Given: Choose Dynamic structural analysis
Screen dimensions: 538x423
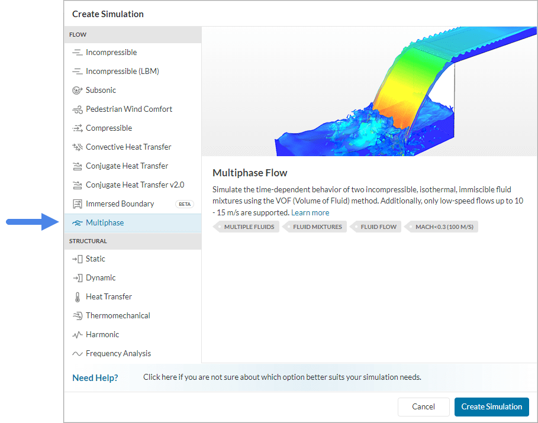Looking at the screenshot, I should [x=101, y=278].
